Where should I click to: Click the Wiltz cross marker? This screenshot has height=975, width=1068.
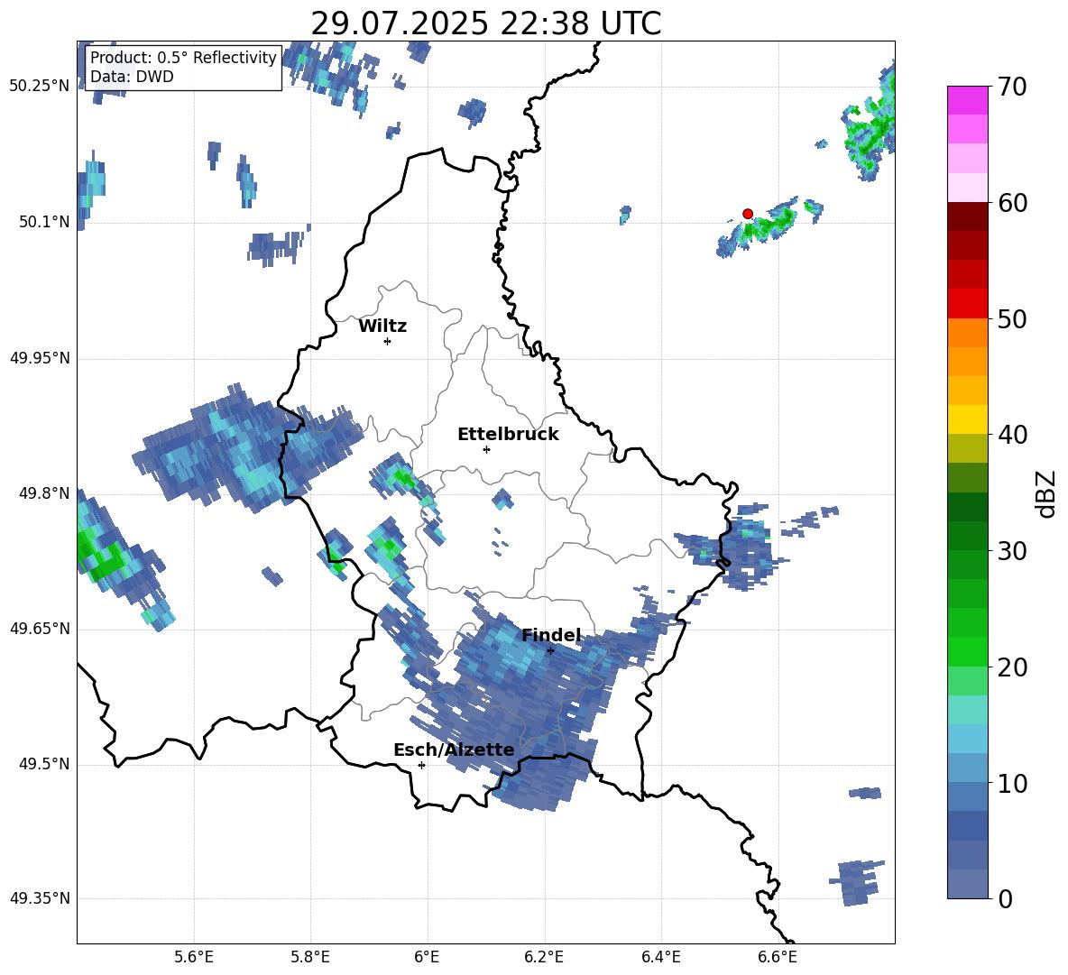tap(388, 341)
